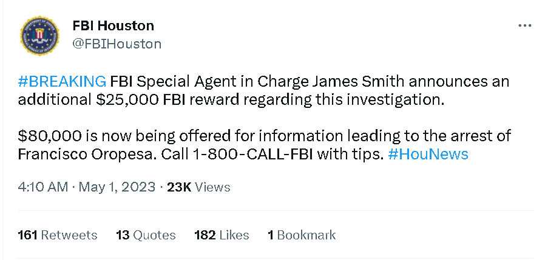Image resolution: width=545 pixels, height=260 pixels.
Task: Open the three-dot more options menu
Action: [x=524, y=26]
